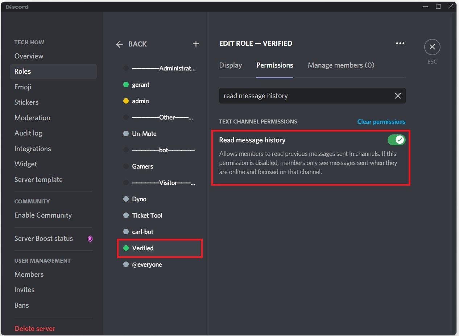Focus the permissions search input field
This screenshot has height=336, width=459.
pyautogui.click(x=305, y=96)
